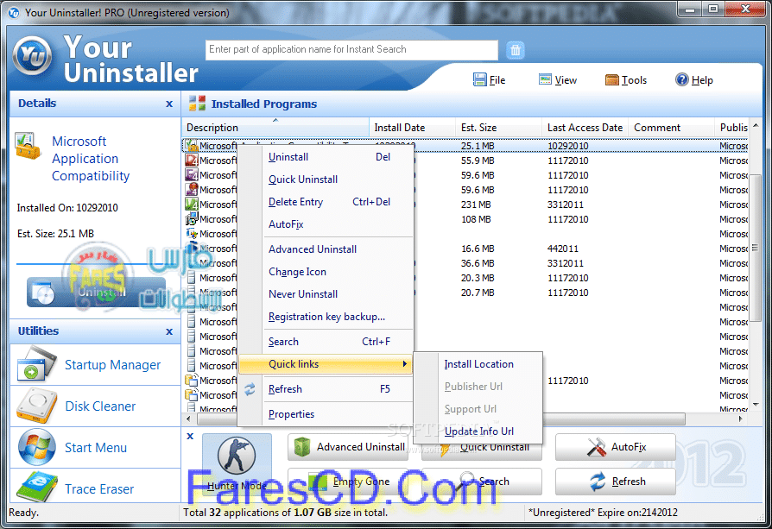The height and width of the screenshot is (529, 772).
Task: Select the row with size 55.9 MB
Action: pos(465,161)
